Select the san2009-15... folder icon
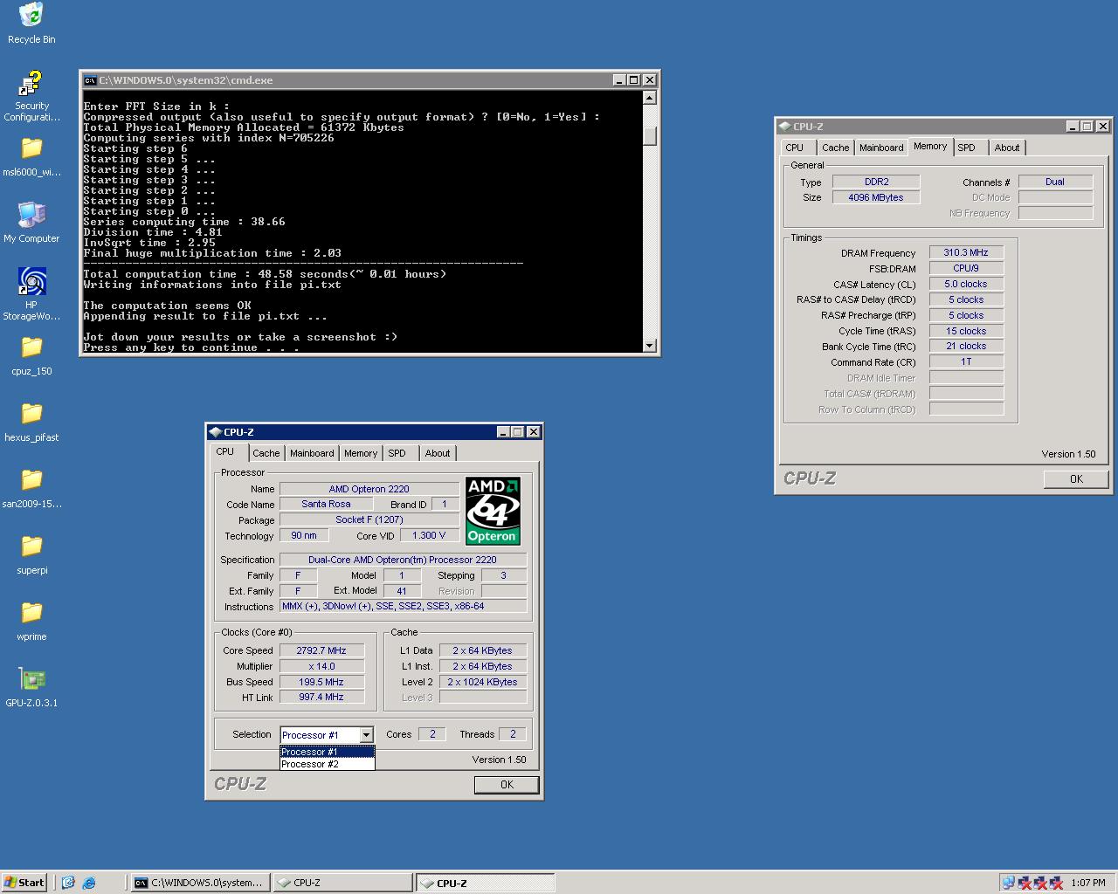 pyautogui.click(x=31, y=480)
